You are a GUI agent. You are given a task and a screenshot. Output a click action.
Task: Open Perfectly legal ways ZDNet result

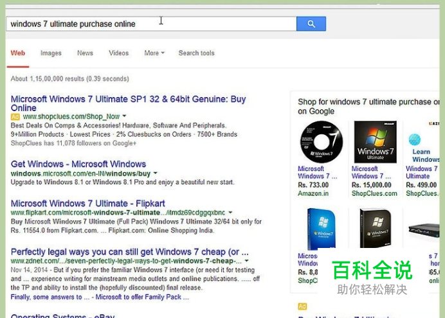130,252
